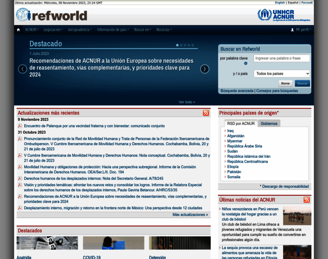The width and height of the screenshot is (328, 259).
Task: Open news article La sequía provoca una escasez
Action: tap(249, 253)
